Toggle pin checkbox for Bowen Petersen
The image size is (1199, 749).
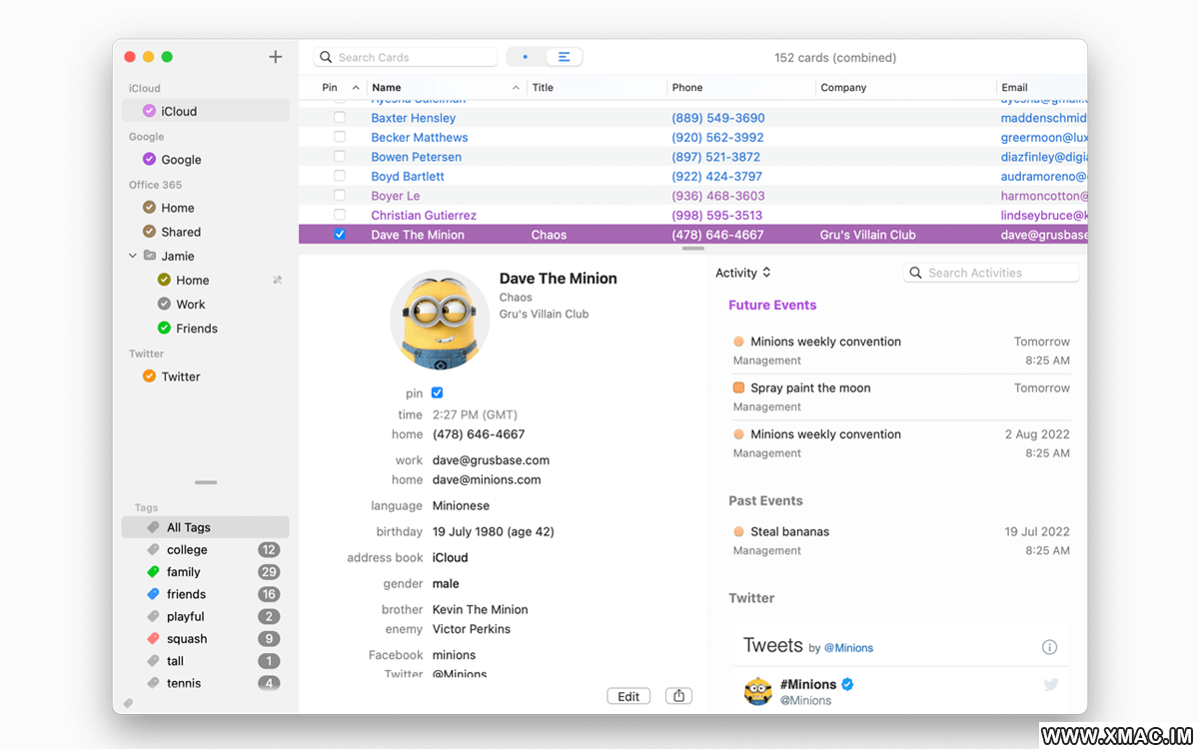340,157
